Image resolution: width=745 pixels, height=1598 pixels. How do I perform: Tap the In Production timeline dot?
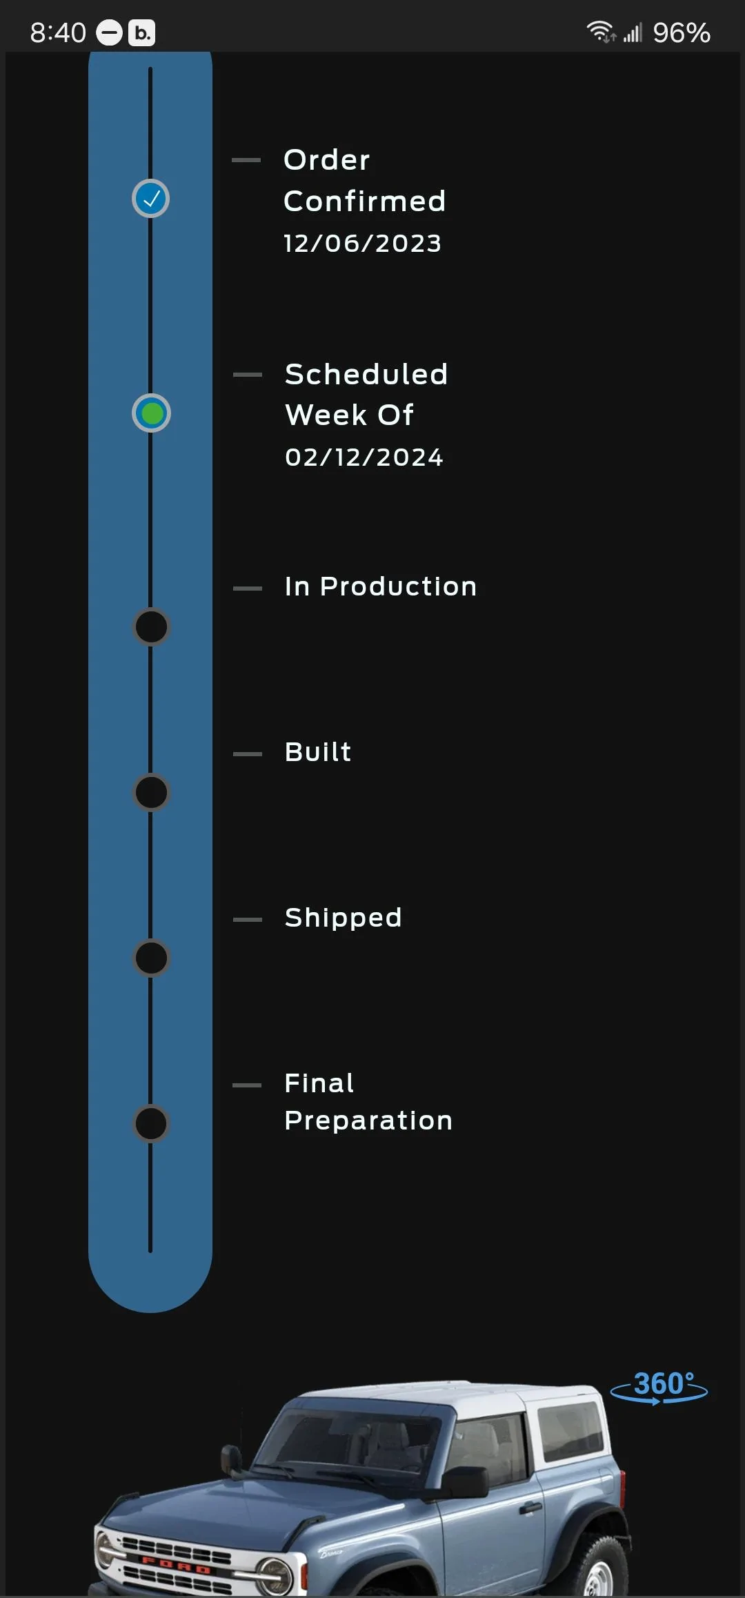pyautogui.click(x=151, y=627)
